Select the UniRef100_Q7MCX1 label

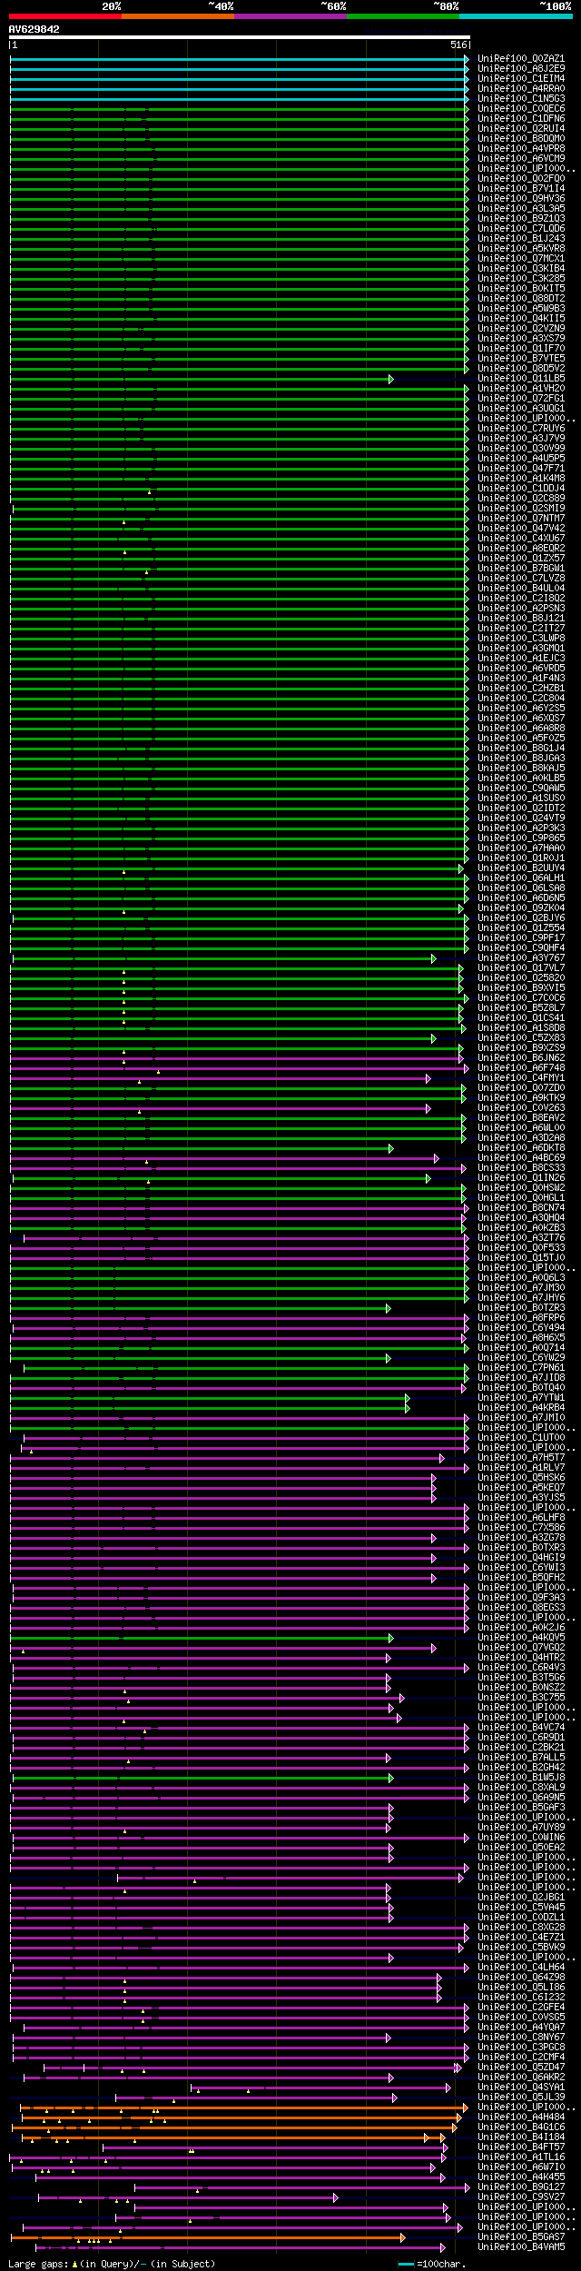pyautogui.click(x=521, y=259)
